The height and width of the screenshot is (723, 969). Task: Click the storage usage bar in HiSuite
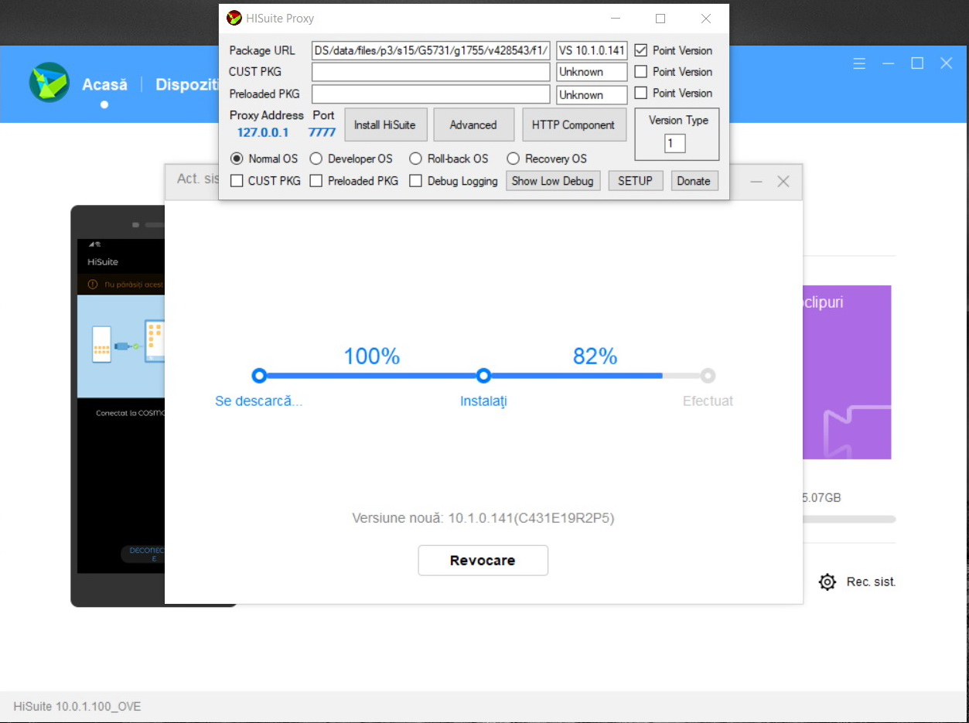click(x=849, y=520)
